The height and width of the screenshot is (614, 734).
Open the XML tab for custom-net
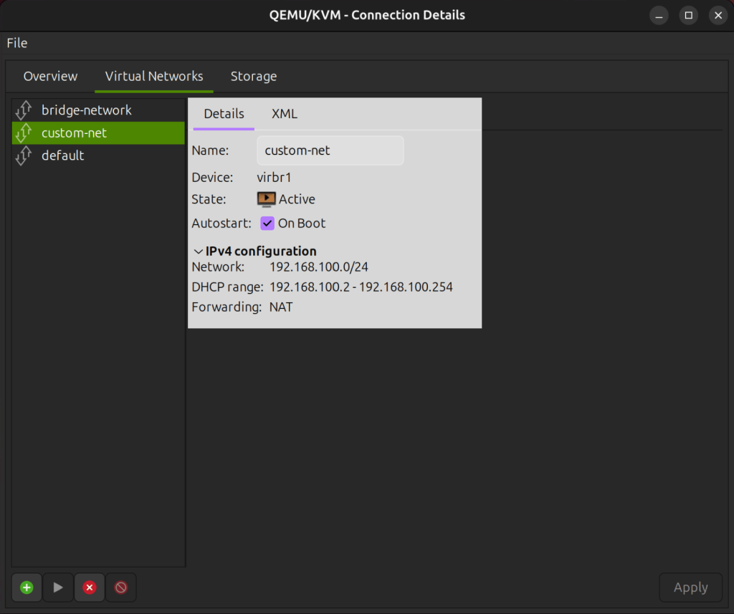point(284,113)
